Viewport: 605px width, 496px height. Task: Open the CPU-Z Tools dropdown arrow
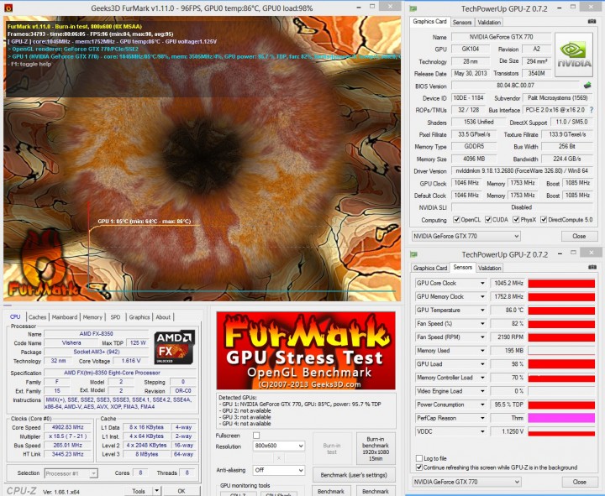pyautogui.click(x=156, y=491)
